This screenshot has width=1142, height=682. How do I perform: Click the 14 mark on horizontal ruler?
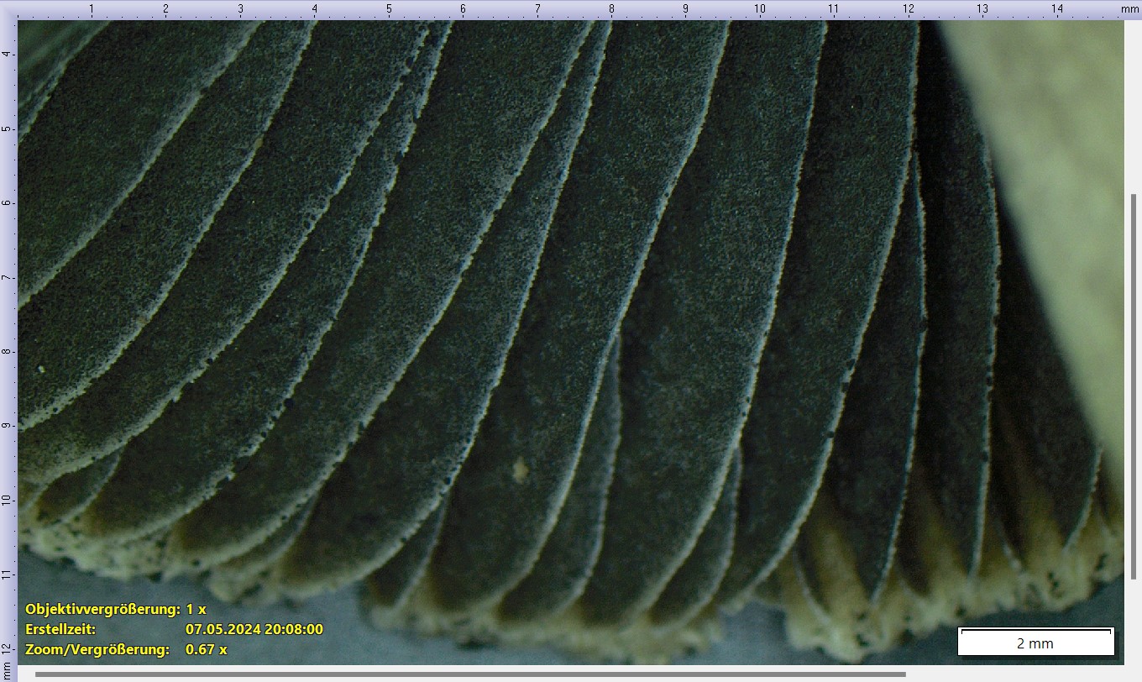[x=1056, y=8]
